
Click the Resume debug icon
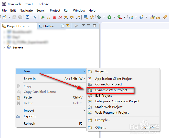click(43, 17)
